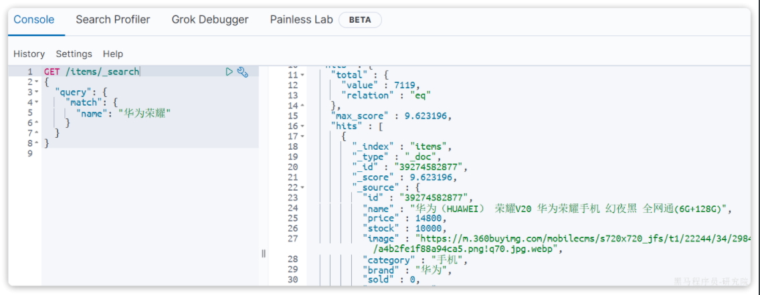Screen dimensions: 760x295
Task: Fold closing brace arrow at editor line 6
Action: (36, 123)
